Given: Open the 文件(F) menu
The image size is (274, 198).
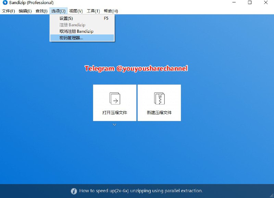Looking at the screenshot, I should pyautogui.click(x=8, y=11).
